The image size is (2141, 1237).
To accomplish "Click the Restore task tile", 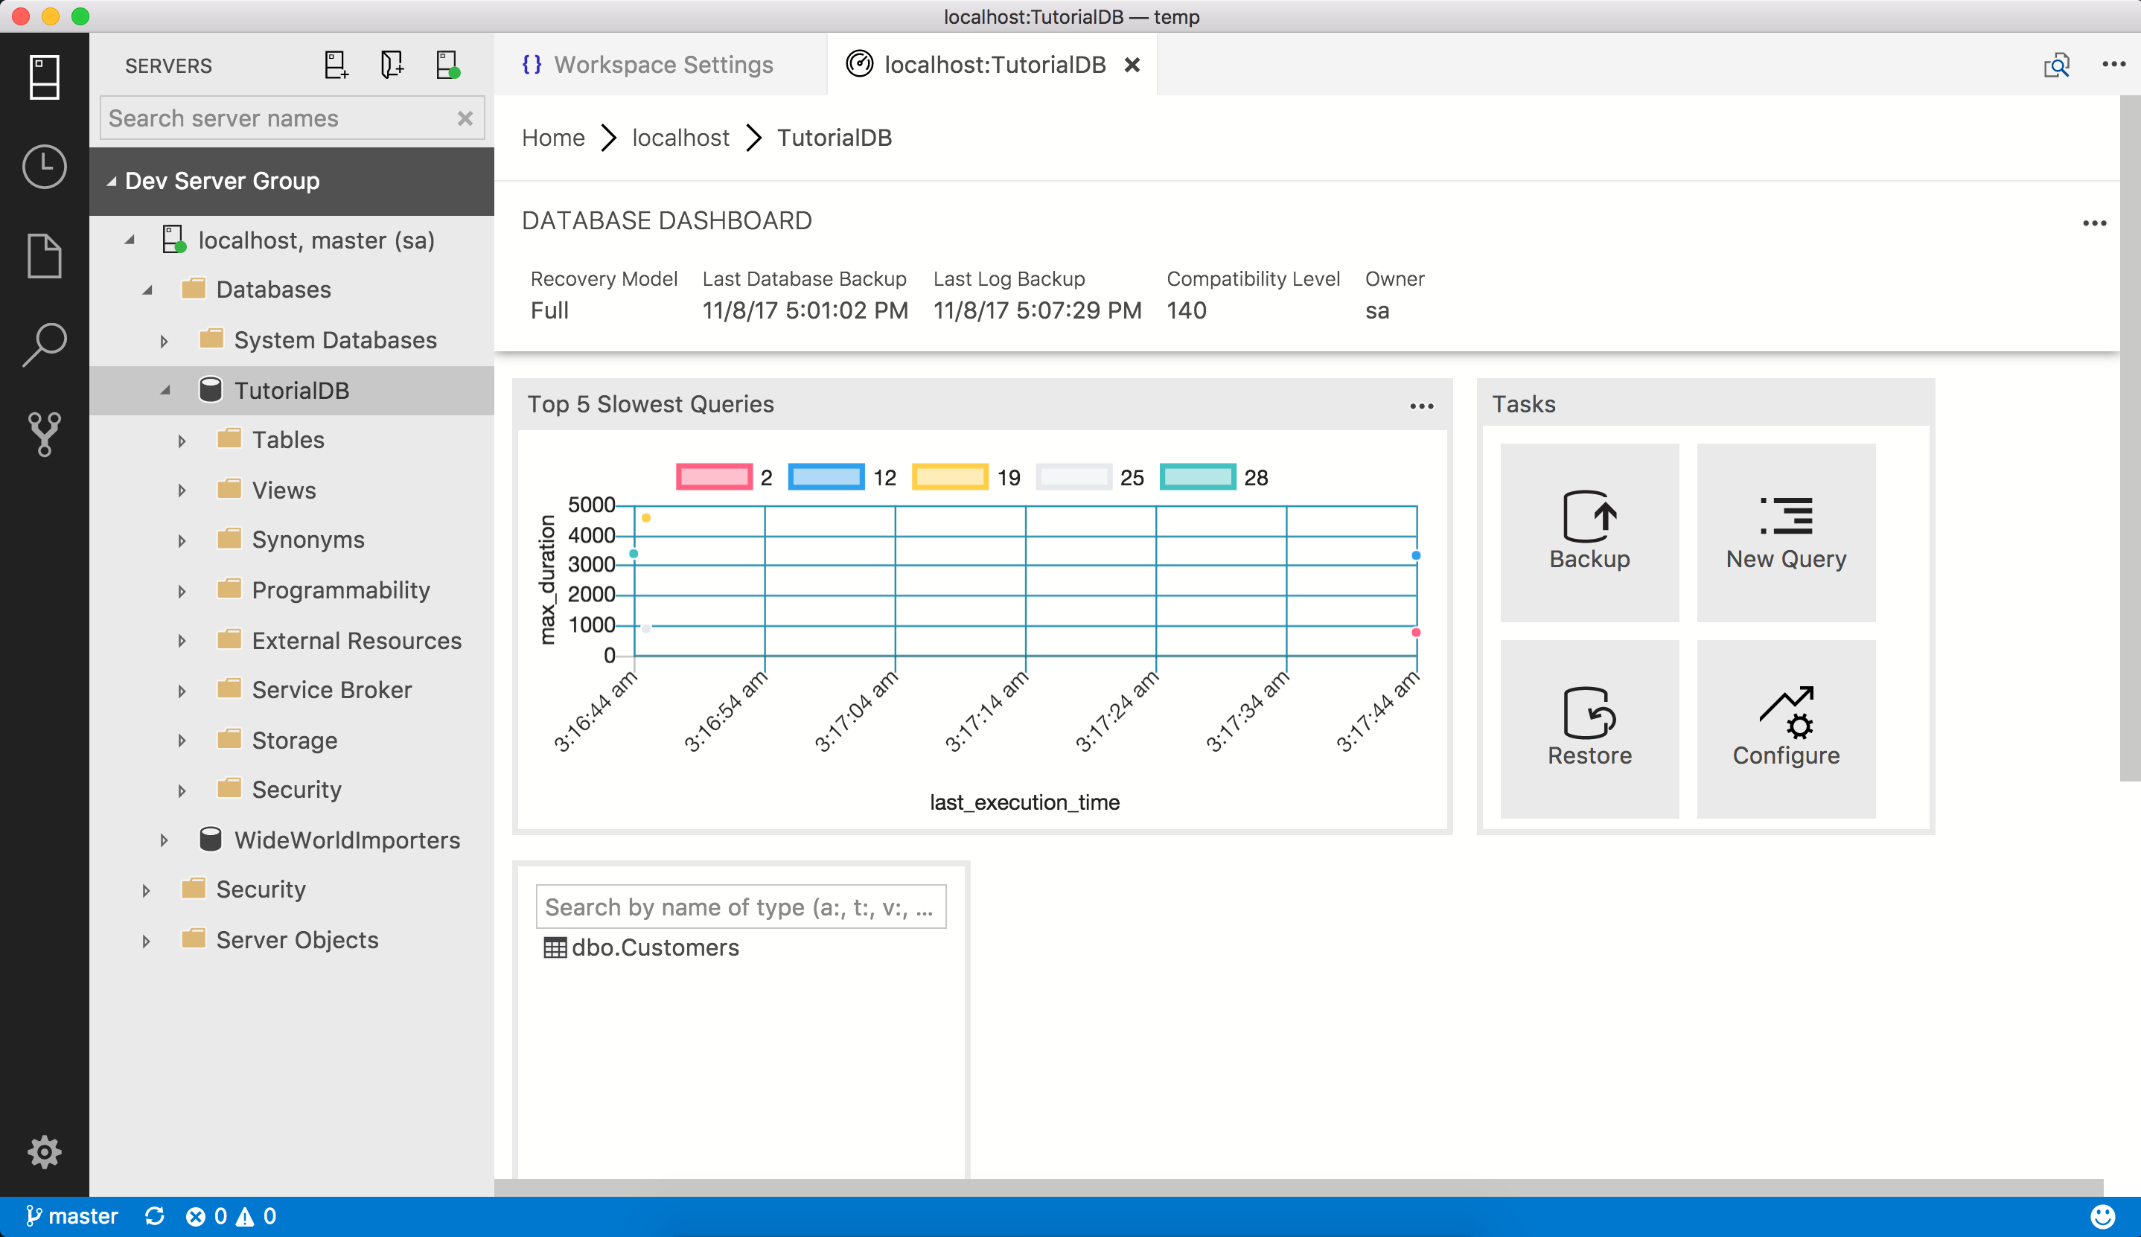I will [1589, 729].
